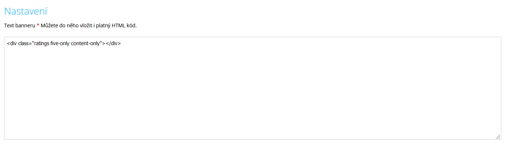This screenshot has width=506, height=146.
Task: Click the textarea resize grip icon
Action: [x=498, y=137]
